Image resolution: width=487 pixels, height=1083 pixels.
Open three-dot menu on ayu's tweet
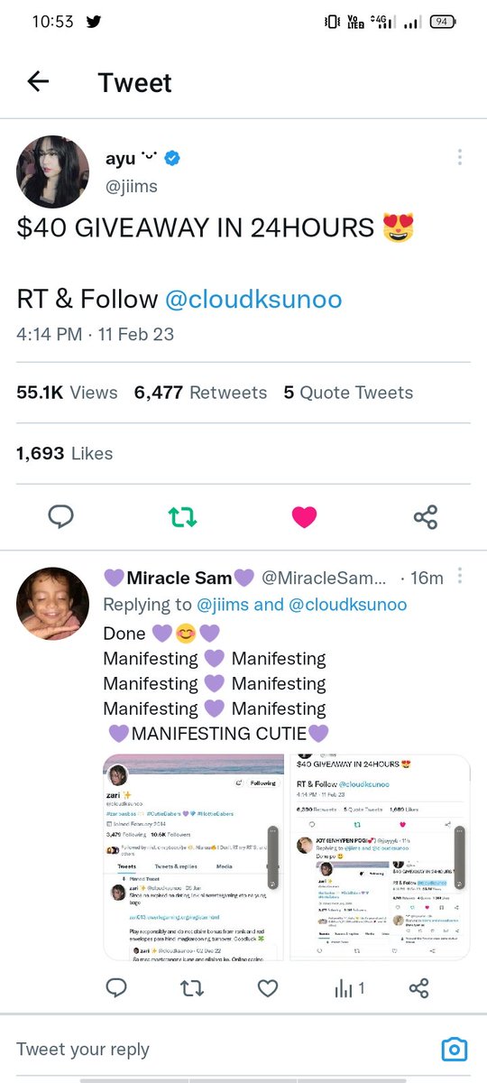[x=460, y=157]
